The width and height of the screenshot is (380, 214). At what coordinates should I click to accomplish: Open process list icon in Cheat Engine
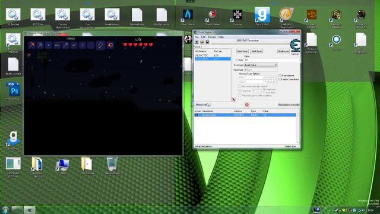click(197, 42)
